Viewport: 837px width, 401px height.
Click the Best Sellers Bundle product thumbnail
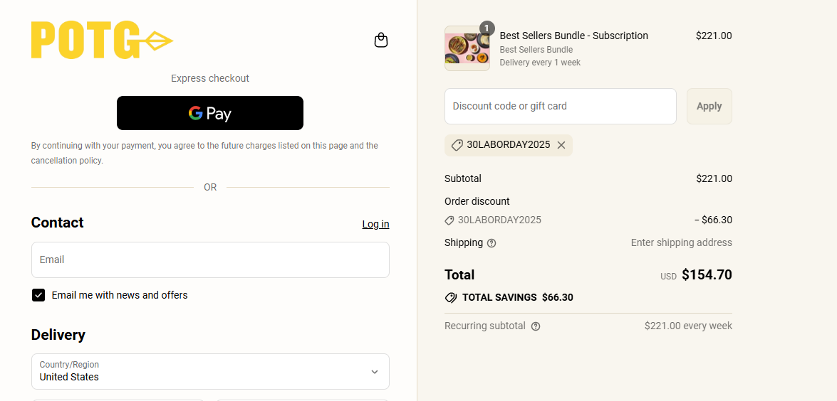(467, 49)
